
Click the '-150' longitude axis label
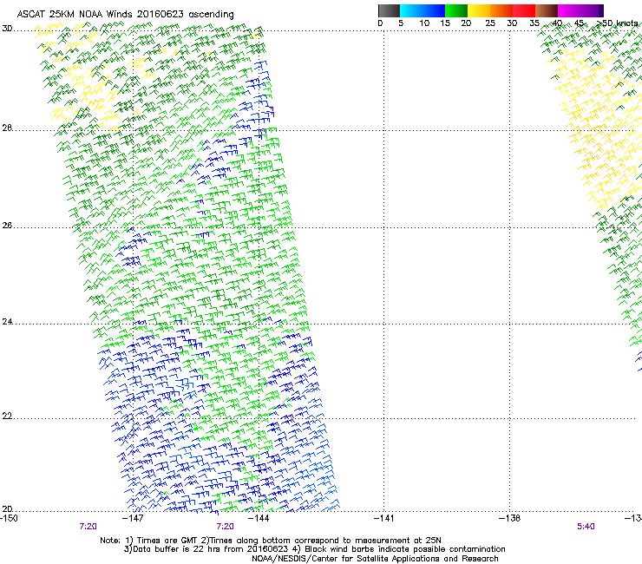9,518
